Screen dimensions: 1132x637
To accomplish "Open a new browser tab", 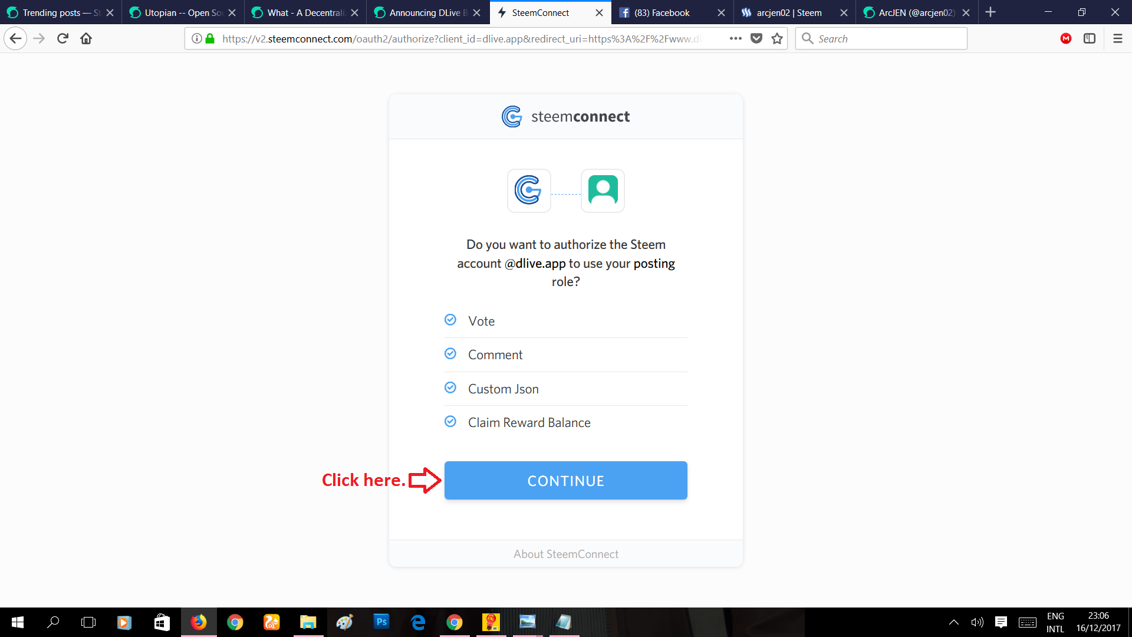I will [990, 12].
